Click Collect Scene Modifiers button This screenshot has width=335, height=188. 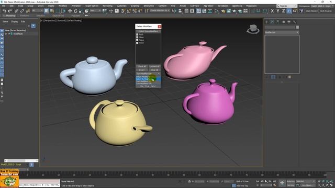tap(148, 31)
